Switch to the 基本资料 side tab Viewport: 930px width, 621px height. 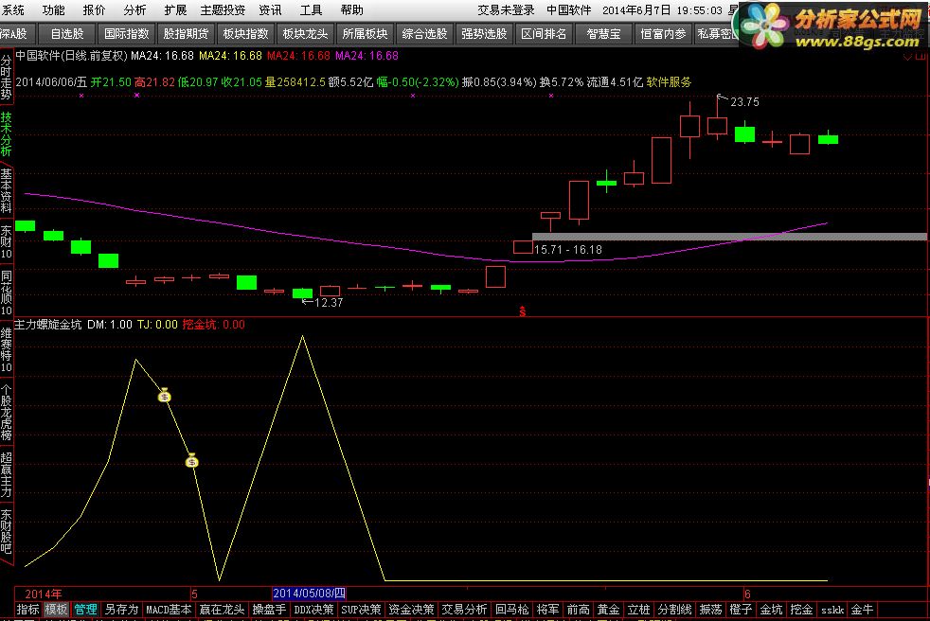point(6,190)
